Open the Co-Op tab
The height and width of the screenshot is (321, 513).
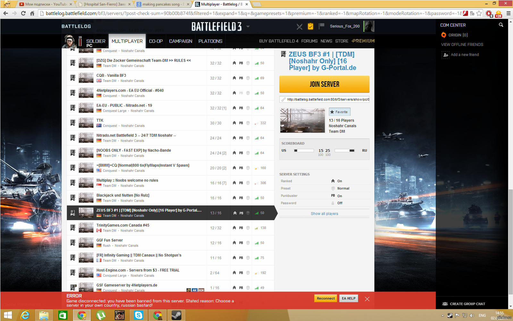coord(156,41)
